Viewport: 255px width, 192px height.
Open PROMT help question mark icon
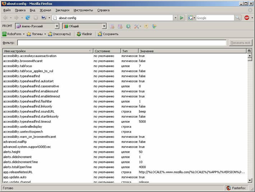coord(146,26)
